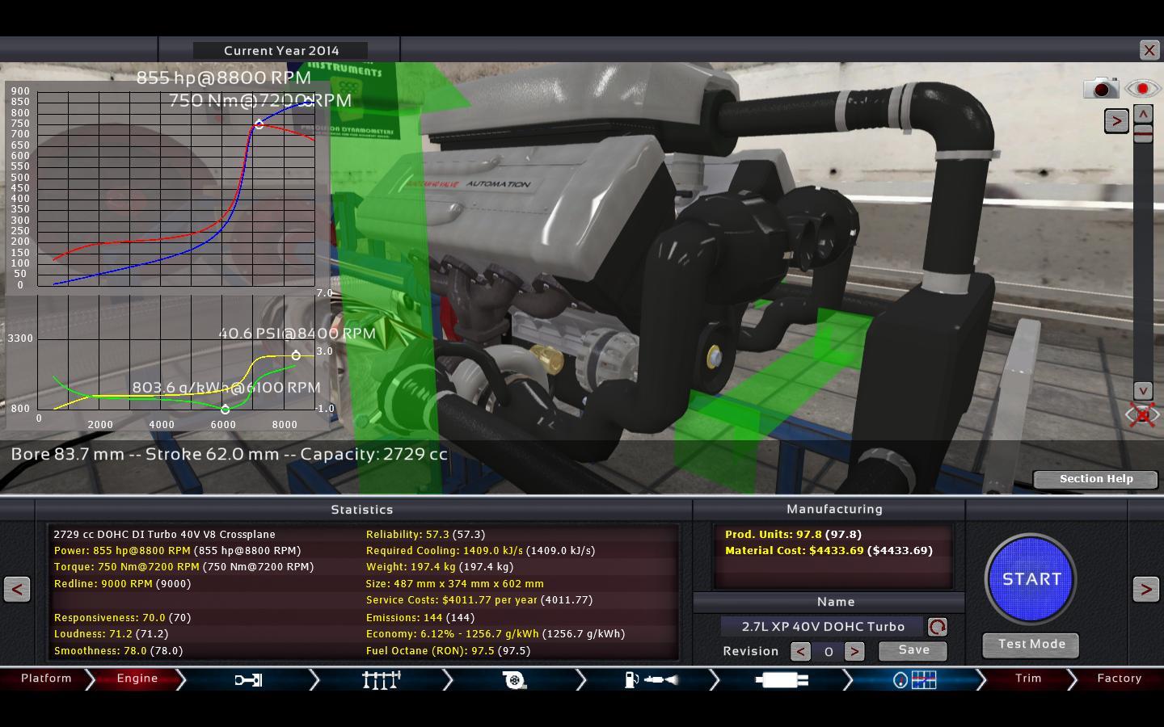Increase the Revision number
This screenshot has height=727, width=1164.
[854, 651]
